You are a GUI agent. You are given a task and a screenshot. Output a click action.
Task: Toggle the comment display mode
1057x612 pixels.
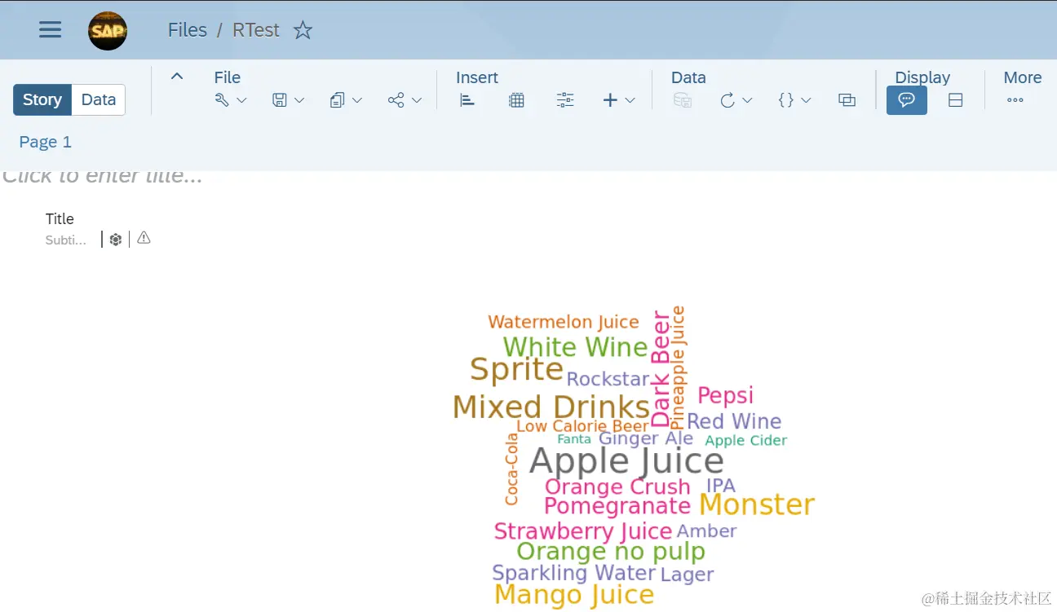(x=907, y=100)
